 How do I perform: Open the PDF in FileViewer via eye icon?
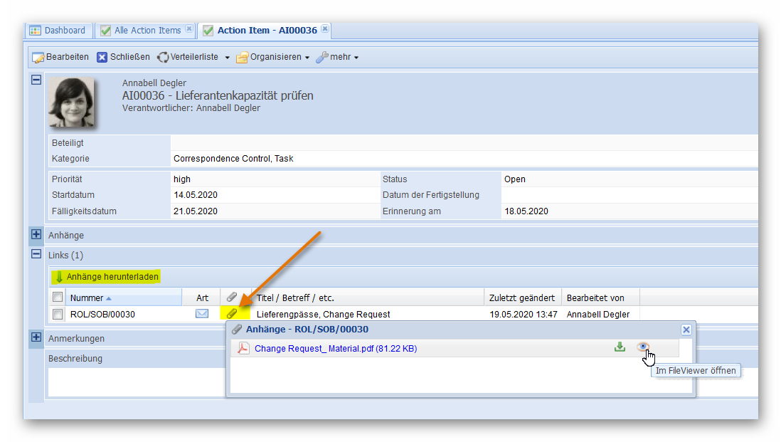tap(643, 347)
